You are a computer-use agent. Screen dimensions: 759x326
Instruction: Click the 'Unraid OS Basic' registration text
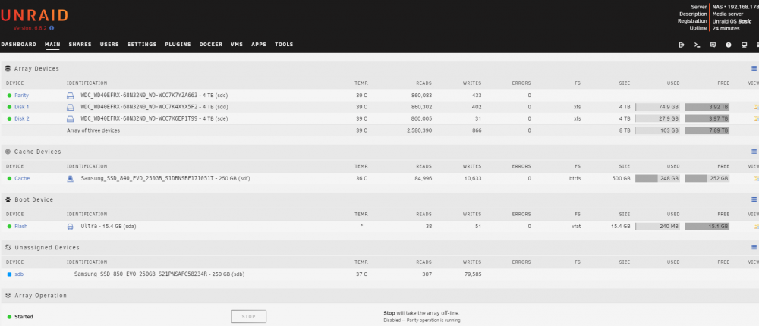pyautogui.click(x=732, y=21)
